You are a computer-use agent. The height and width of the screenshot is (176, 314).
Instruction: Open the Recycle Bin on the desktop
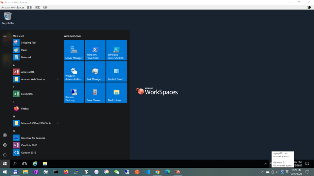tap(8, 18)
